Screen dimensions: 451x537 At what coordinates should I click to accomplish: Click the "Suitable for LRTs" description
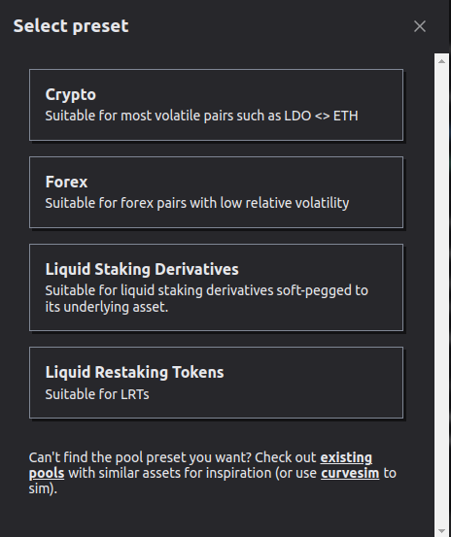point(97,394)
